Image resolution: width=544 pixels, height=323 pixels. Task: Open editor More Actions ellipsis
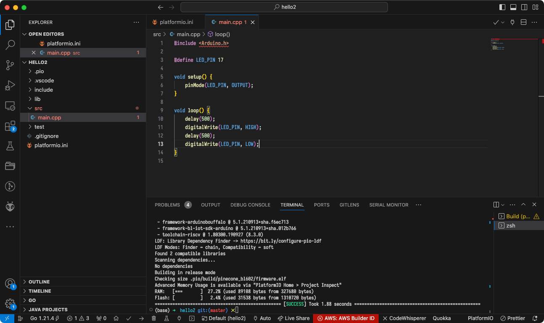click(x=535, y=22)
